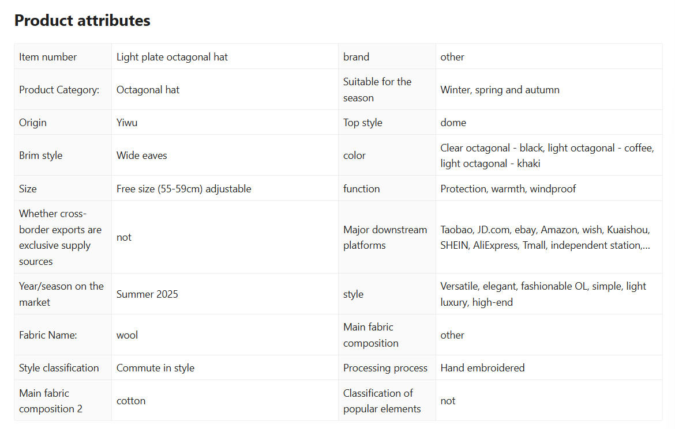Click 'Winter, spring and autumn' season value
This screenshot has width=675, height=429.
point(500,90)
